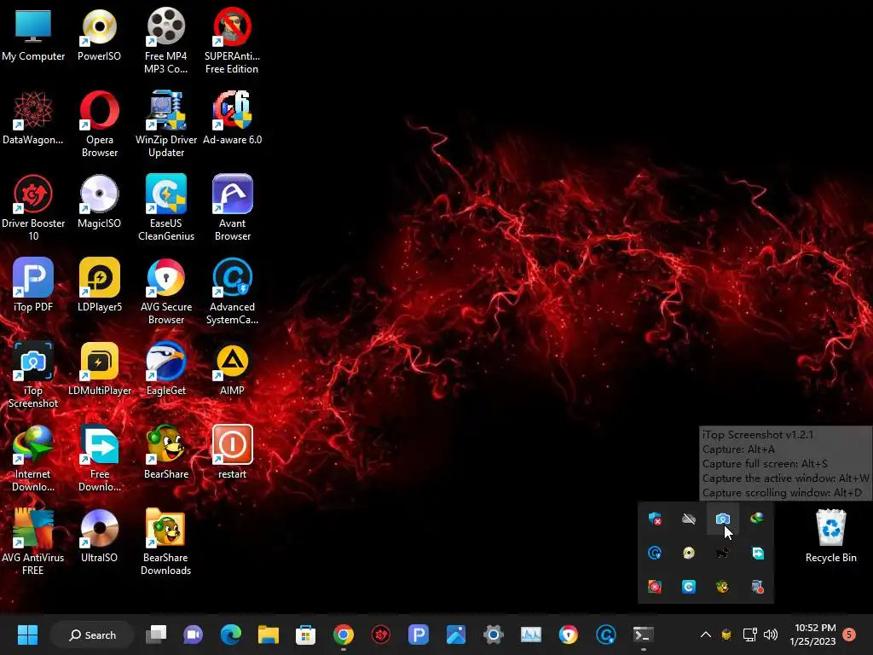Select the WinZip Driver Updater shortcut

(x=166, y=125)
